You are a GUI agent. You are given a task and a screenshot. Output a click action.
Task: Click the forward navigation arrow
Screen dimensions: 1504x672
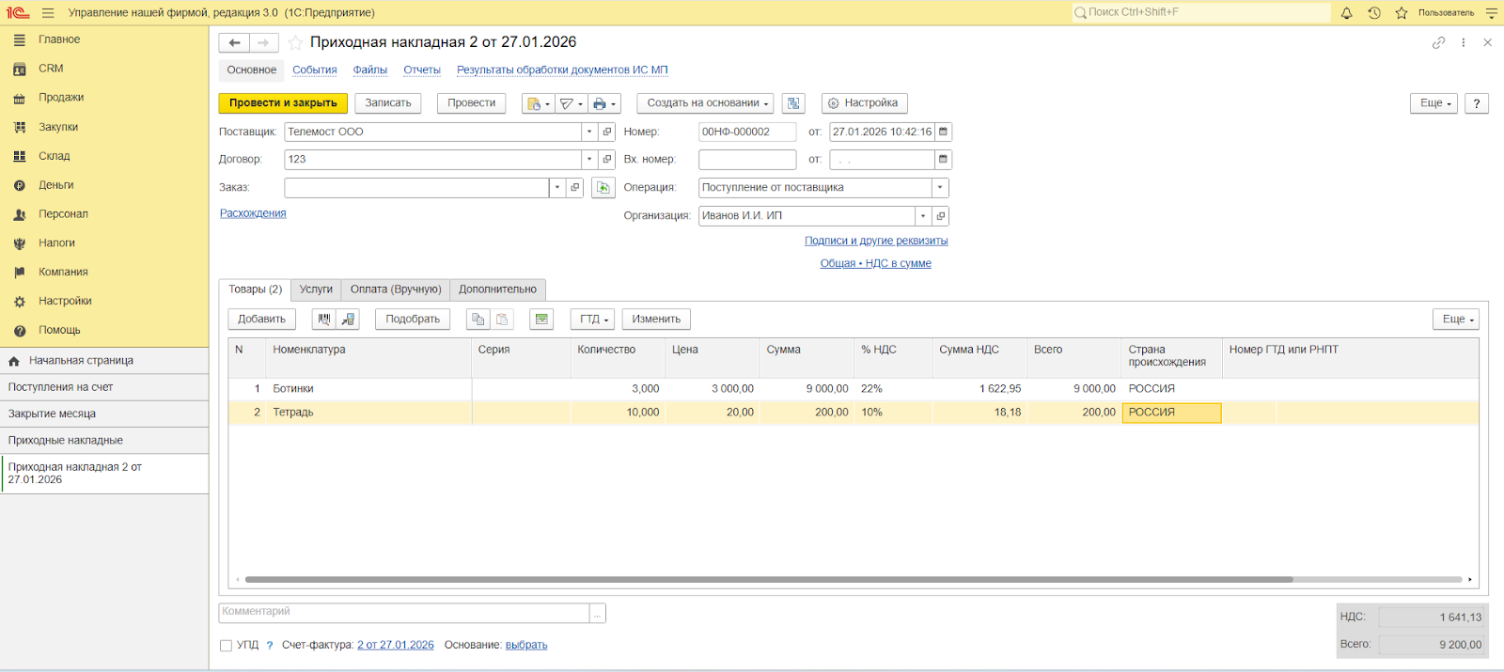coord(264,43)
